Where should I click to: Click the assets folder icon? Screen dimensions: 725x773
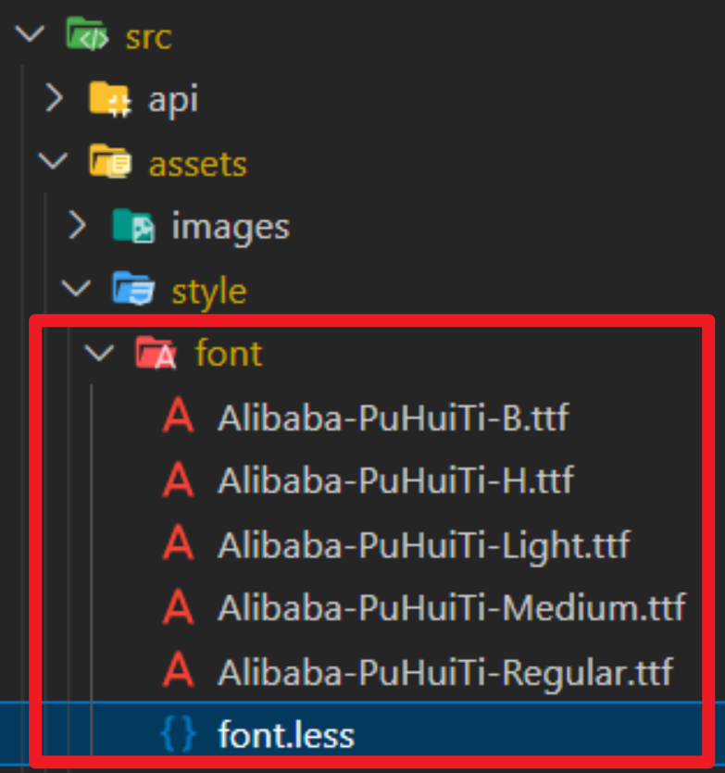(110, 161)
